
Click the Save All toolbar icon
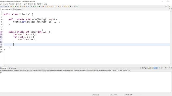tap(3, 6)
